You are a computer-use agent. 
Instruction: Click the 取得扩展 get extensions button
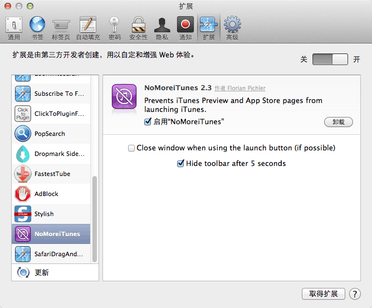[x=324, y=294]
